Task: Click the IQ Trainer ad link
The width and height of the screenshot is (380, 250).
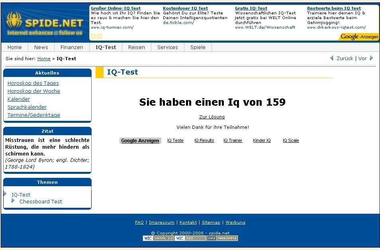Action: pyautogui.click(x=233, y=141)
